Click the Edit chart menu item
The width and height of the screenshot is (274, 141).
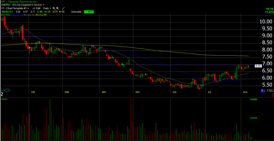point(38,9)
